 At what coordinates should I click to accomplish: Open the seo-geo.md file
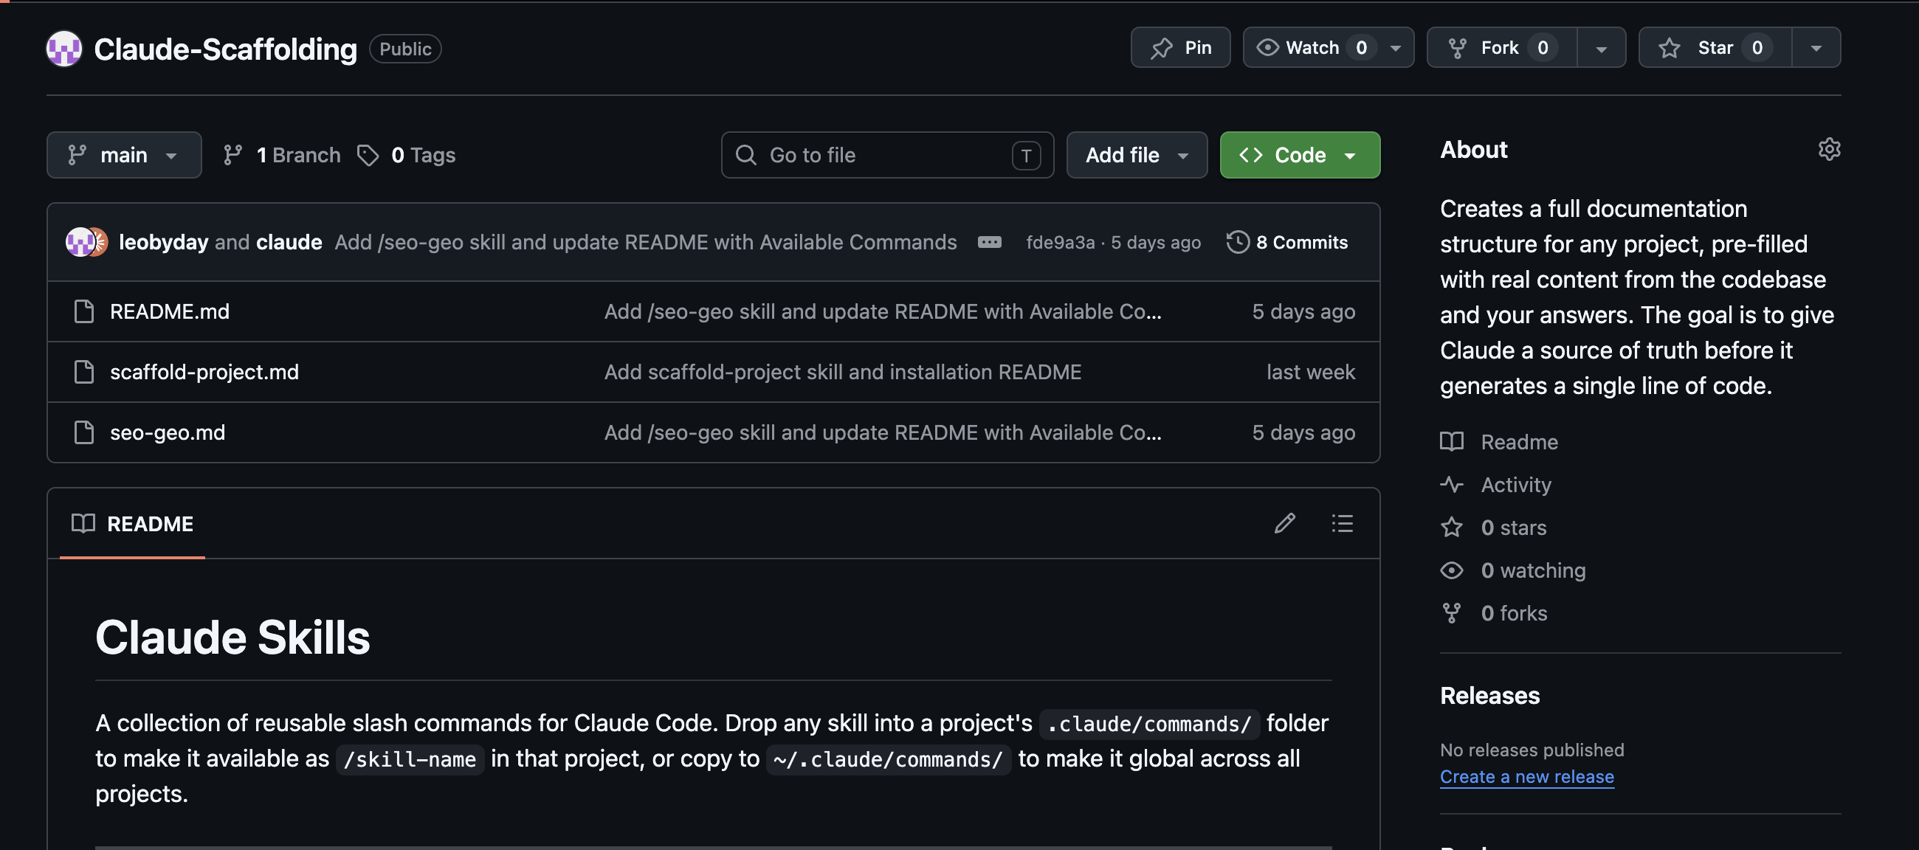tap(167, 432)
